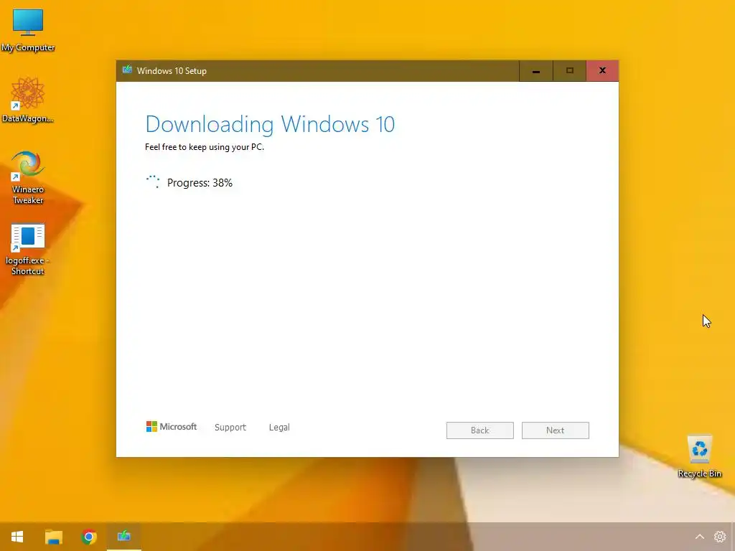Viewport: 735px width, 551px height.
Task: Expand the hidden tray icons chevron
Action: tap(699, 537)
